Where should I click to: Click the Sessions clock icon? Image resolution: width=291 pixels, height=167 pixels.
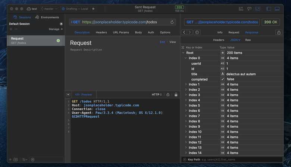pos(15,17)
